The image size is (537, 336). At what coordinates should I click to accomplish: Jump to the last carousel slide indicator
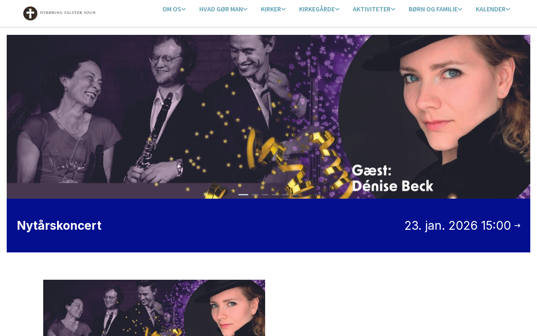tap(295, 194)
